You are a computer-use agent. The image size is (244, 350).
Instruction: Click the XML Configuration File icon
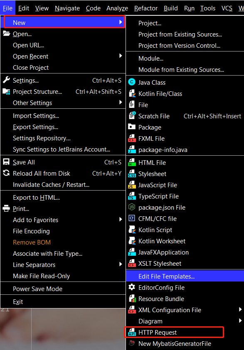coord(132,310)
